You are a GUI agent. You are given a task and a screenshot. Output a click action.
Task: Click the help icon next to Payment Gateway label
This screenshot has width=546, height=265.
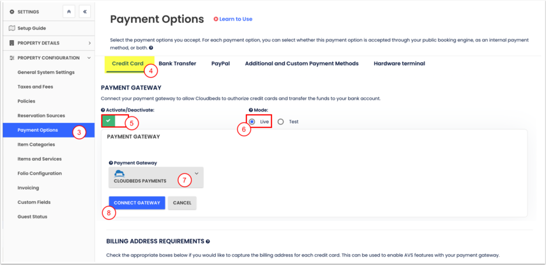tap(110, 163)
